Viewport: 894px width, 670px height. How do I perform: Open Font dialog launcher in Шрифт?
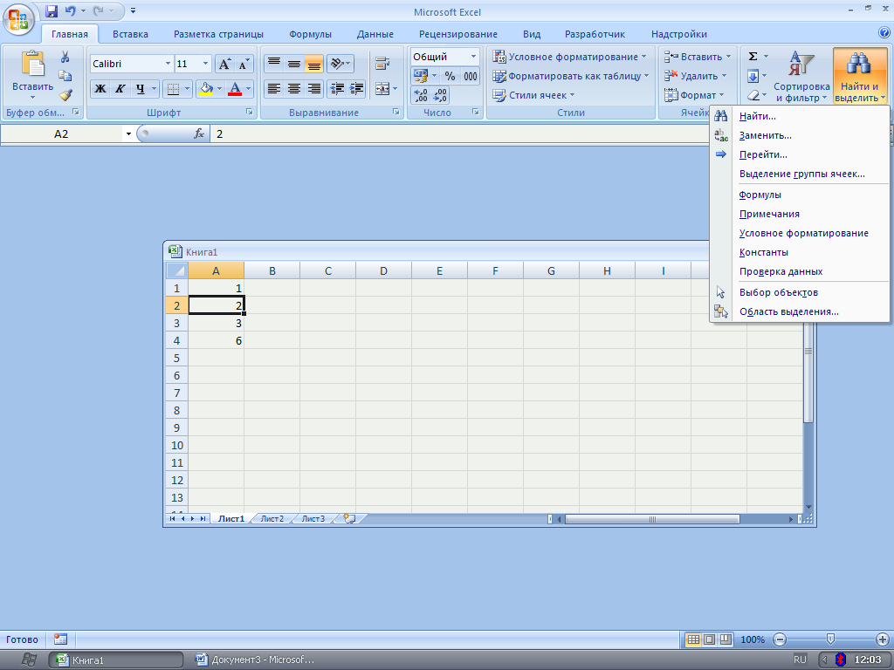coord(249,113)
